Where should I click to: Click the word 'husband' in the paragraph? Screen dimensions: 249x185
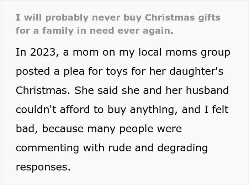tap(207, 90)
